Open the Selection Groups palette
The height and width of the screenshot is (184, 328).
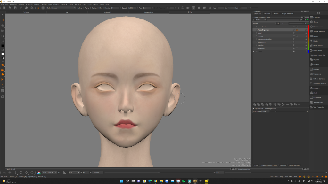click(x=319, y=83)
